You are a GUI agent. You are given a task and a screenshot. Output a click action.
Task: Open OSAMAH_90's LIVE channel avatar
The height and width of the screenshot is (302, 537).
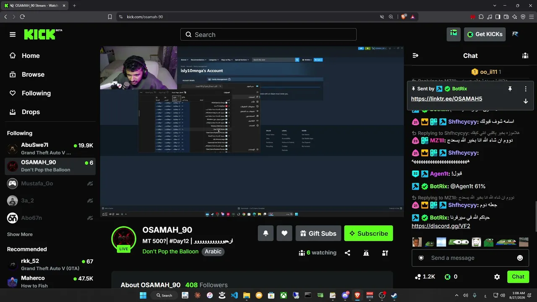point(124,239)
